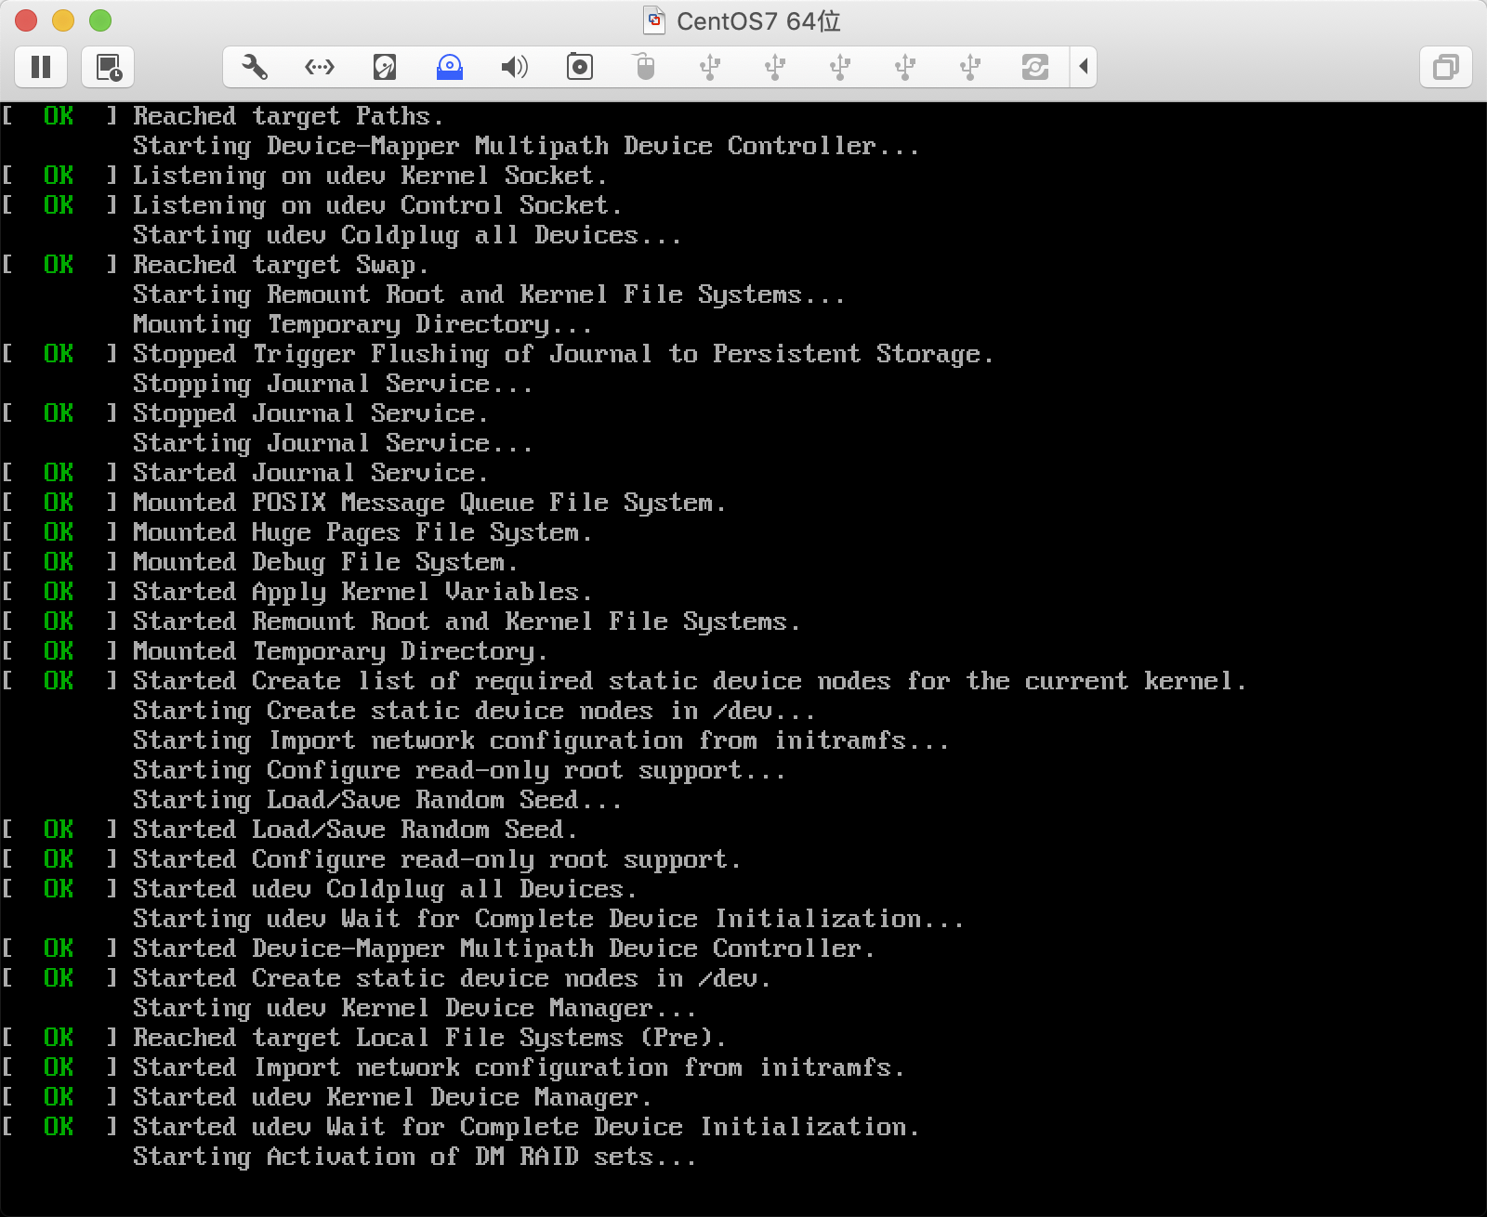Open virtual machine settings wrench icon

pyautogui.click(x=255, y=67)
